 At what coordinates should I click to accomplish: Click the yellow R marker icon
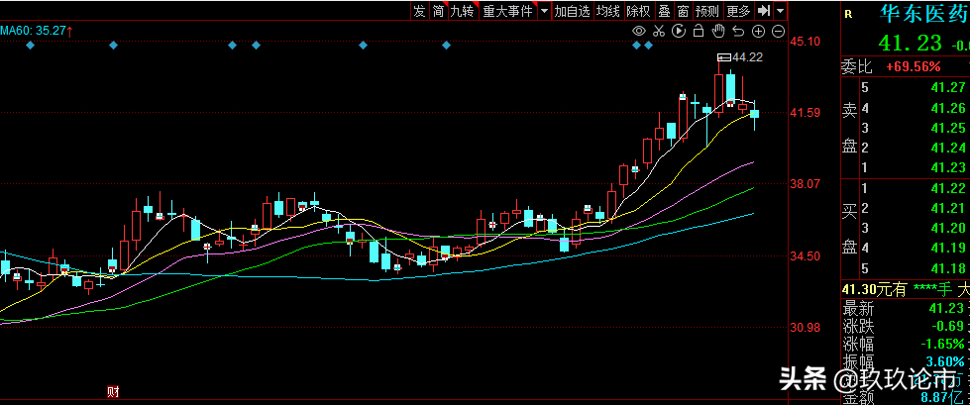tap(847, 14)
